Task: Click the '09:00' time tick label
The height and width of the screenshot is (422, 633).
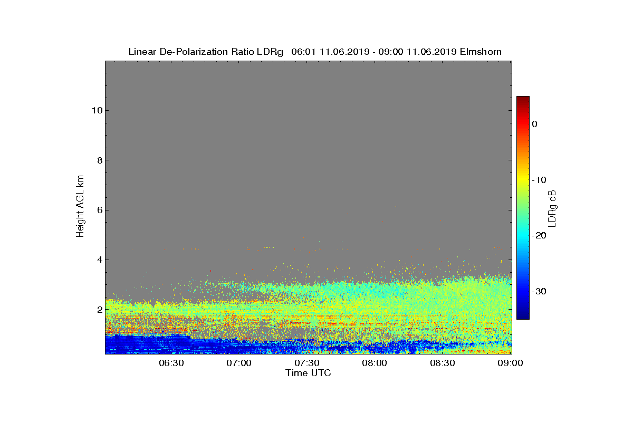Action: 510,363
